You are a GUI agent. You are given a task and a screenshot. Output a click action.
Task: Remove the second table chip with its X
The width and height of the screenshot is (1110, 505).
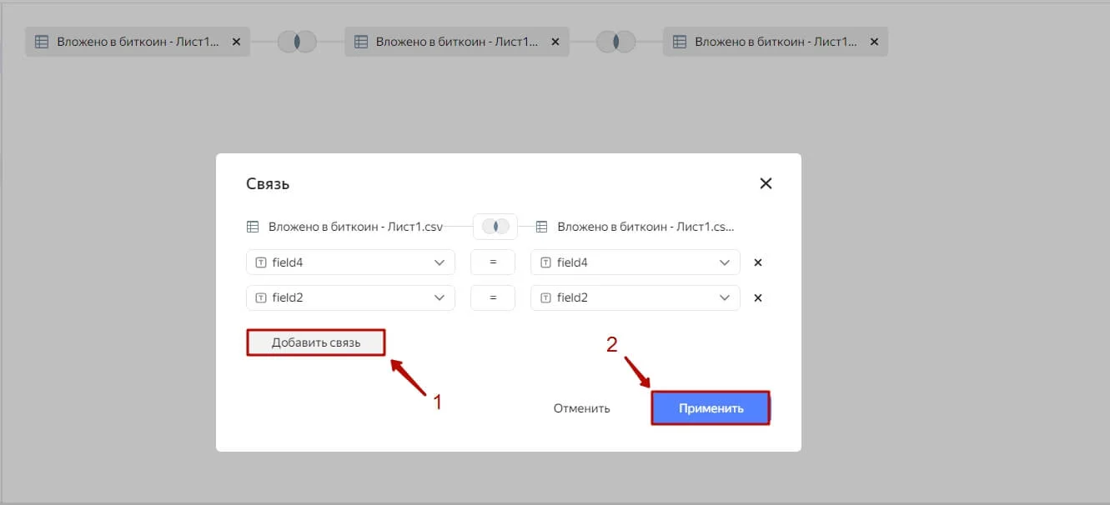coord(555,42)
